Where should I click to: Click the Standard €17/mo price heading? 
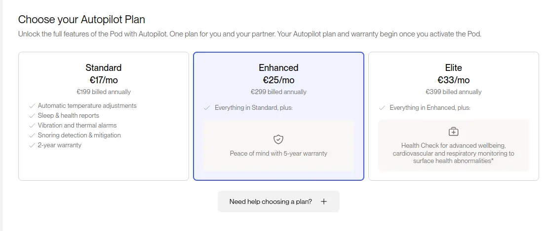pyautogui.click(x=103, y=80)
